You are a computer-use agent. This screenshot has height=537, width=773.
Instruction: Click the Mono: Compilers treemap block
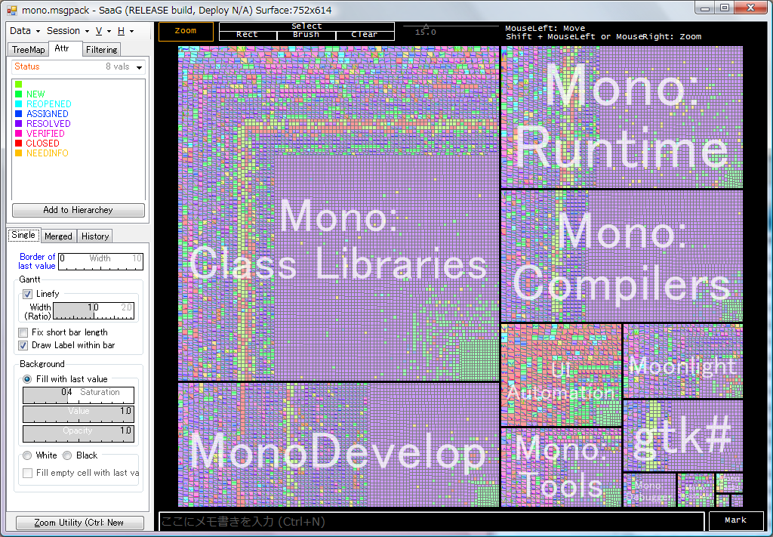point(622,256)
